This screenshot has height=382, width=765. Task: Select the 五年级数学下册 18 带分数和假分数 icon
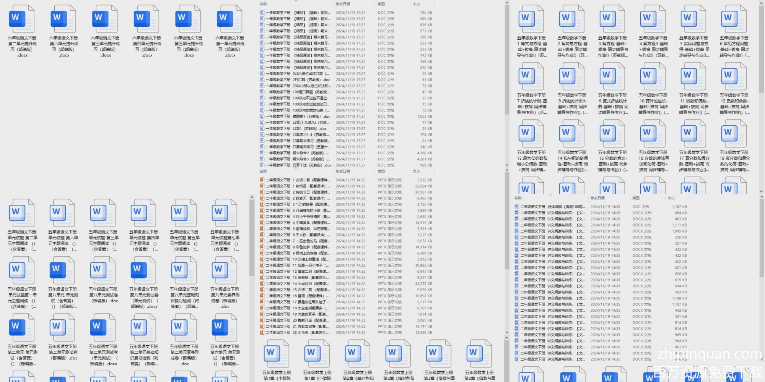[734, 134]
